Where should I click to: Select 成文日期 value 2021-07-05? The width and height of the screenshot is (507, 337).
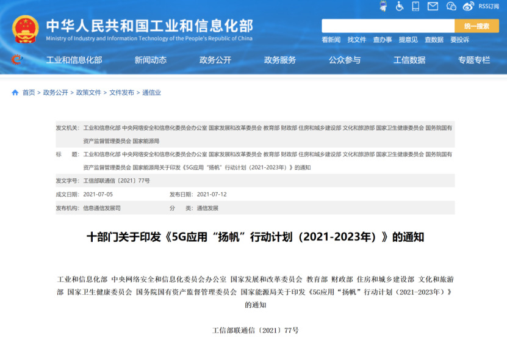(x=98, y=194)
